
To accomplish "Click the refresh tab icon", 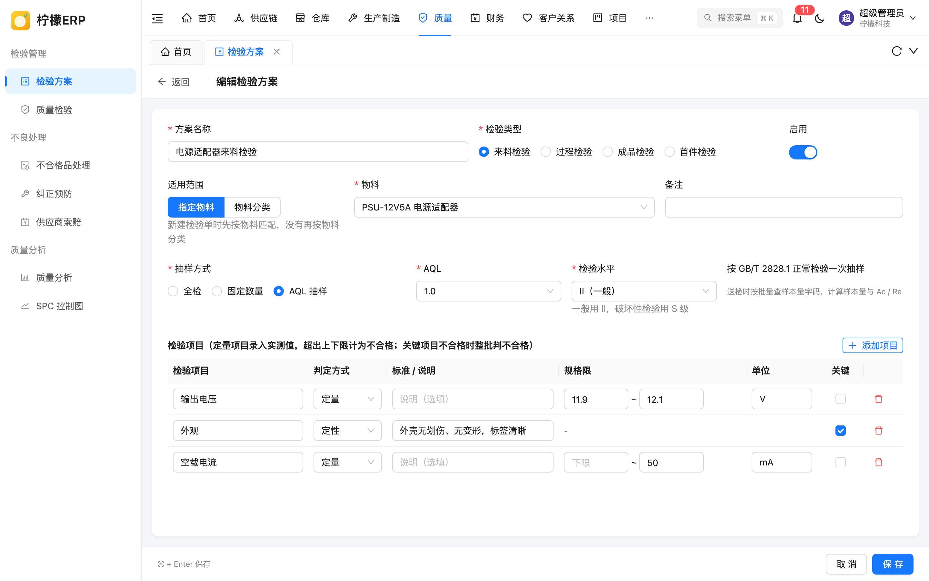I will tap(896, 51).
